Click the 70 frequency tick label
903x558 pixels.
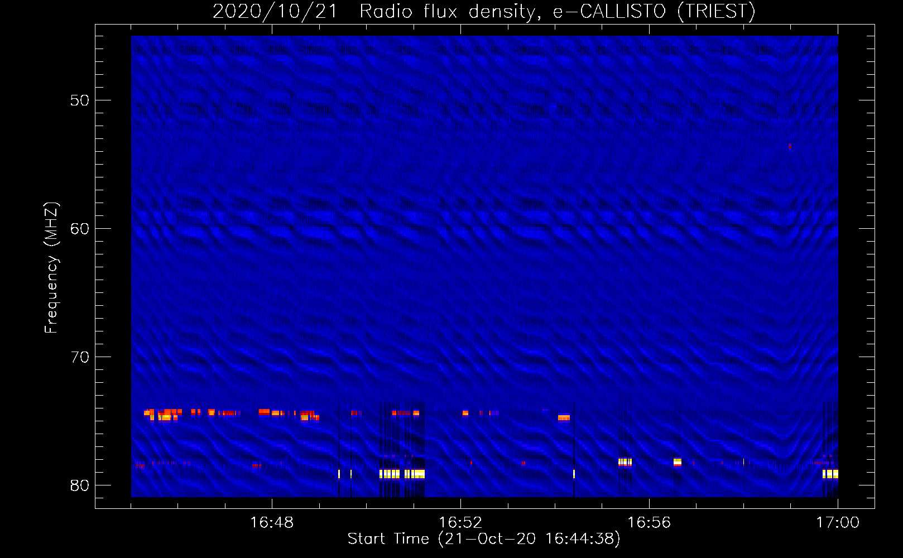tap(80, 357)
